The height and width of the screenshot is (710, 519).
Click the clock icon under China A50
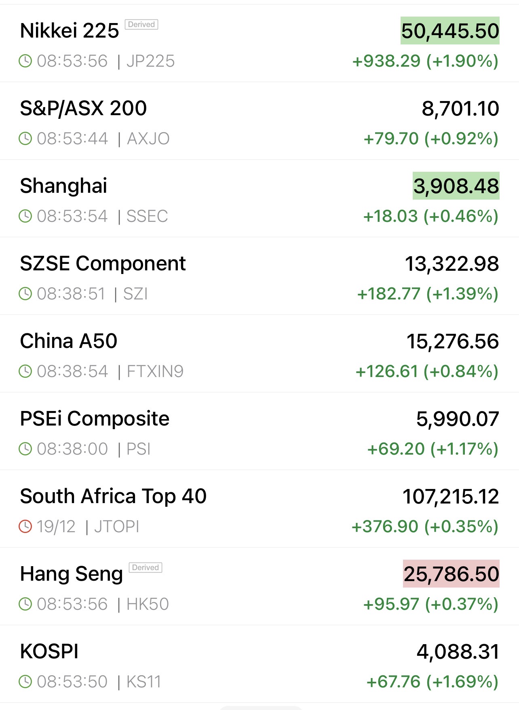(x=25, y=371)
